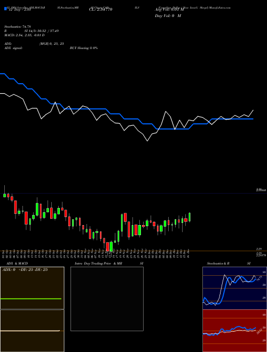Click the ADX: 0 +DY: 25 -DY: 25 readout
Viewport: 267px width, 352px height.
(25, 270)
